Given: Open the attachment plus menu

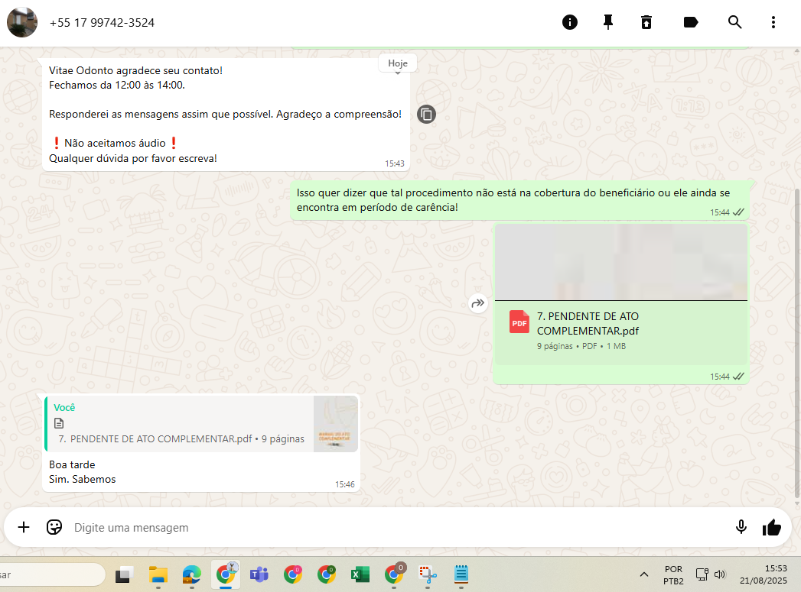Looking at the screenshot, I should click(x=24, y=527).
